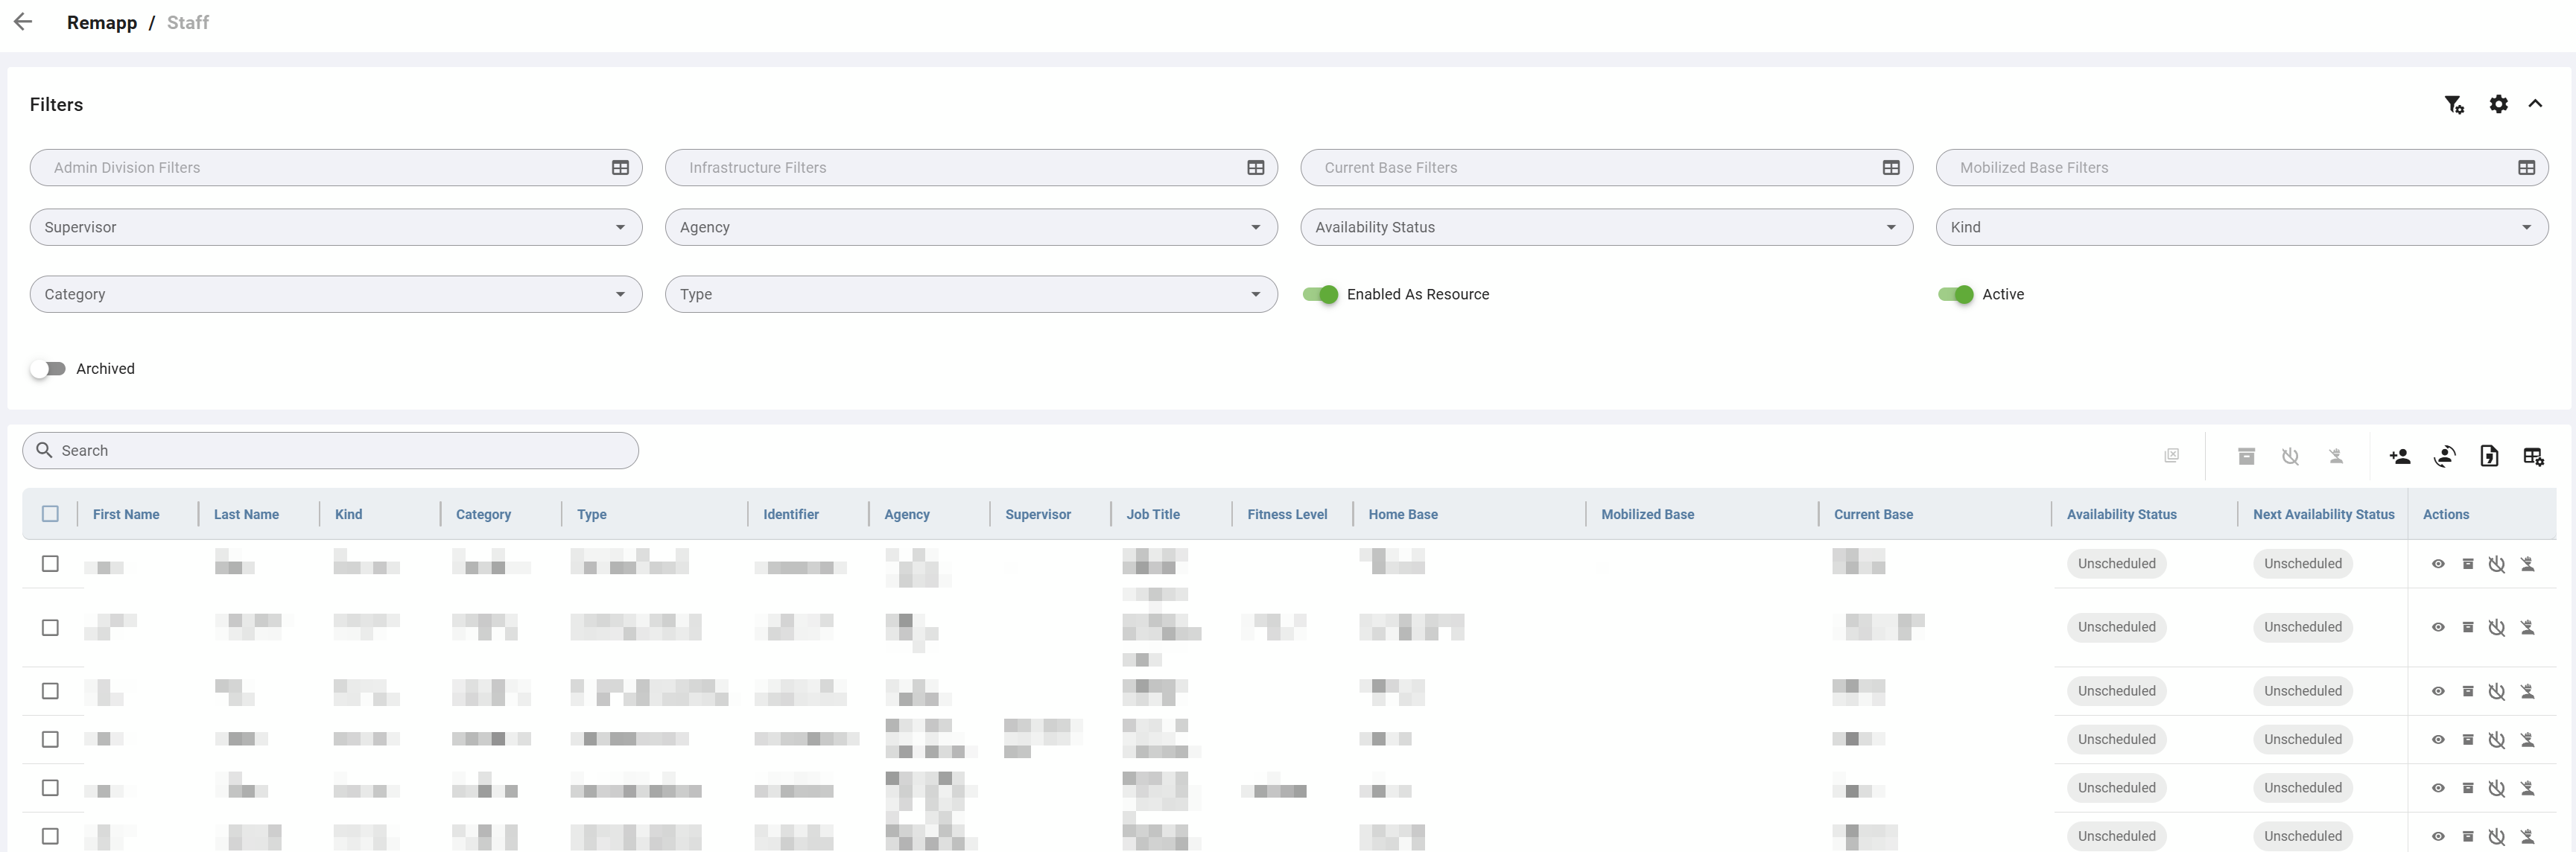View the second staff row with eye icon
Screen dimensions: 2576x852
click(x=2438, y=627)
